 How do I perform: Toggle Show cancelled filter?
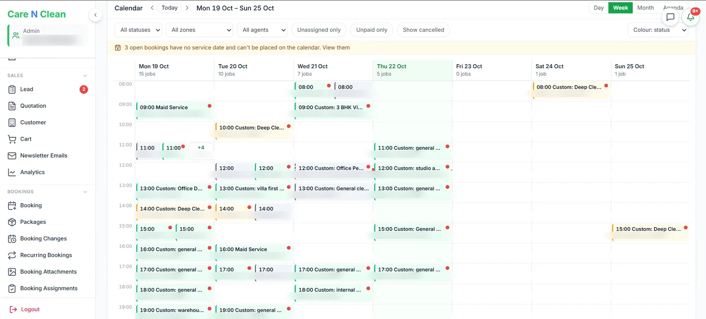click(x=423, y=30)
